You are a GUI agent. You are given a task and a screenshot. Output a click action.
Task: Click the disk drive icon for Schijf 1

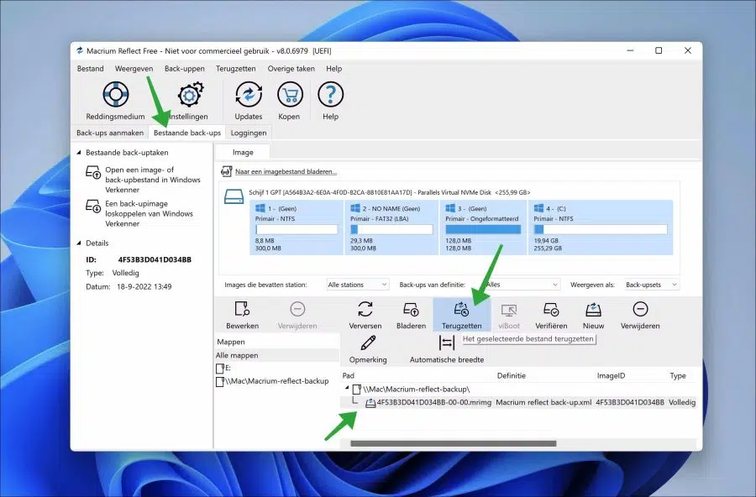234,196
